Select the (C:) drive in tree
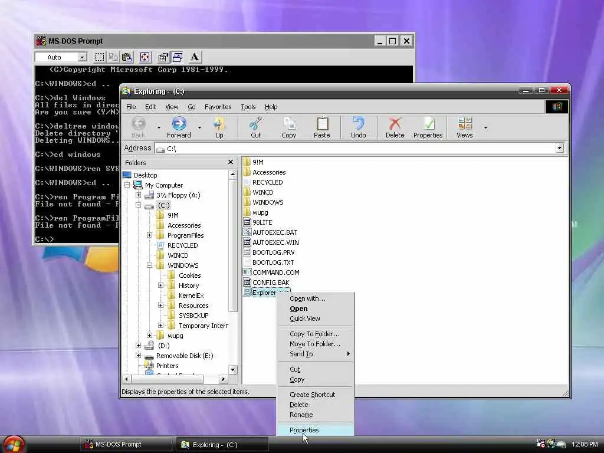The image size is (604, 453). (x=164, y=205)
